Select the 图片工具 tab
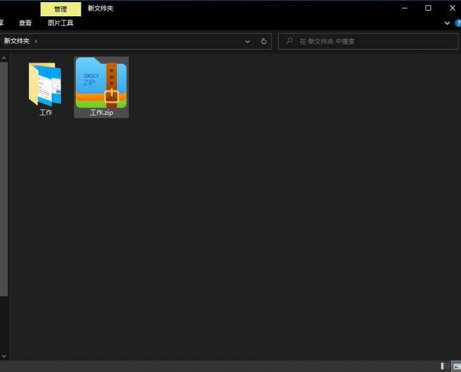This screenshot has width=461, height=372. (x=60, y=23)
